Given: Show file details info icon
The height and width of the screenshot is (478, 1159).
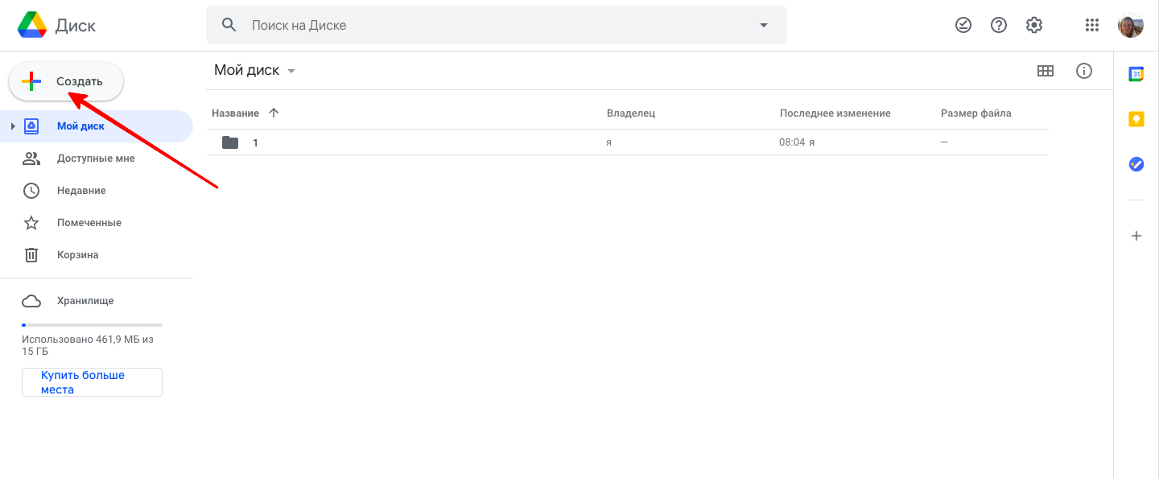Looking at the screenshot, I should tap(1084, 71).
